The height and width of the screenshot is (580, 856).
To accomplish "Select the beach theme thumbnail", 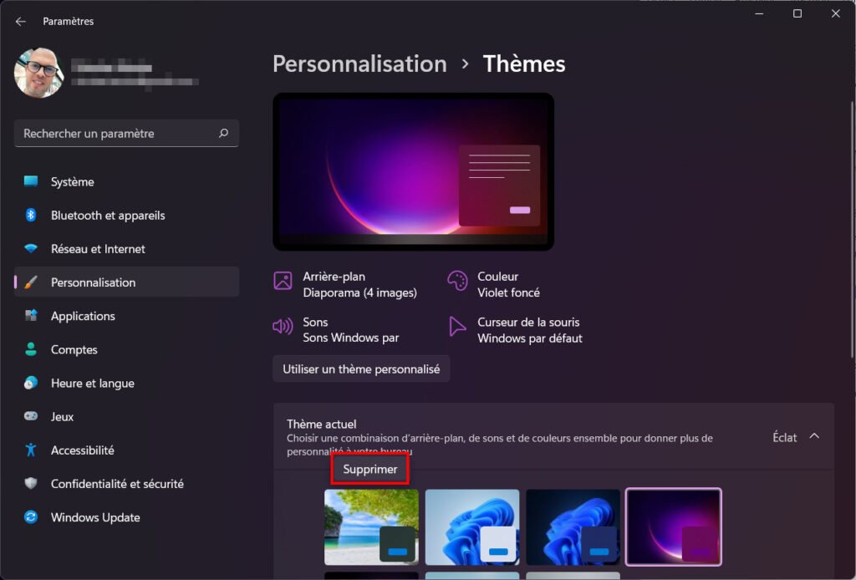I will click(x=371, y=527).
